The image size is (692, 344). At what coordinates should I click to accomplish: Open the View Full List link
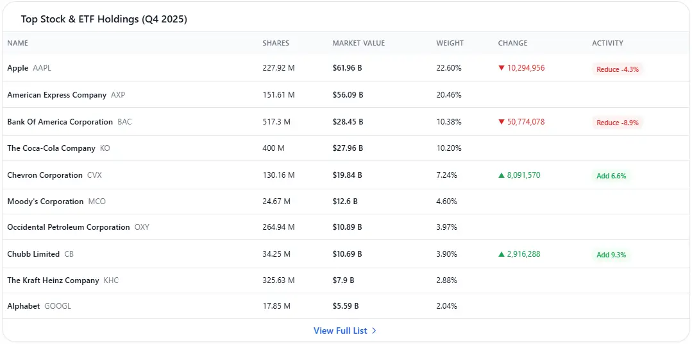coord(340,331)
